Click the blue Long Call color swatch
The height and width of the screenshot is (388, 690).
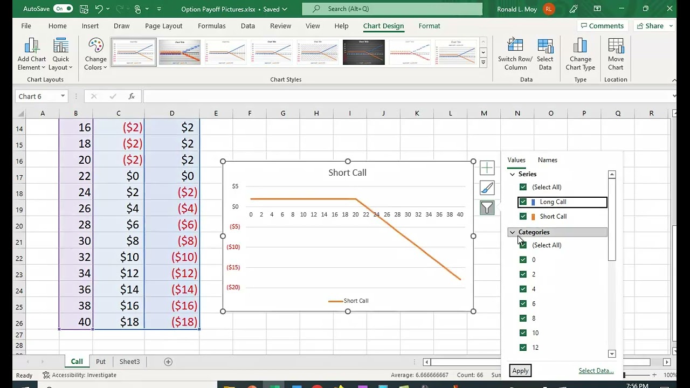(533, 202)
